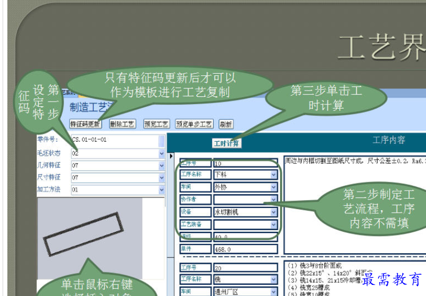Click the 准终 field showing 40.0
Viewport: 426px width, 296px height.
pyautogui.click(x=245, y=236)
